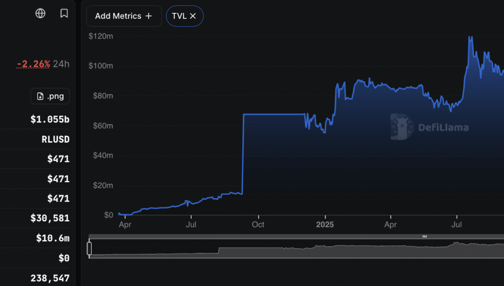Click the $120m y-axis label
This screenshot has width=504, height=286.
(x=101, y=36)
